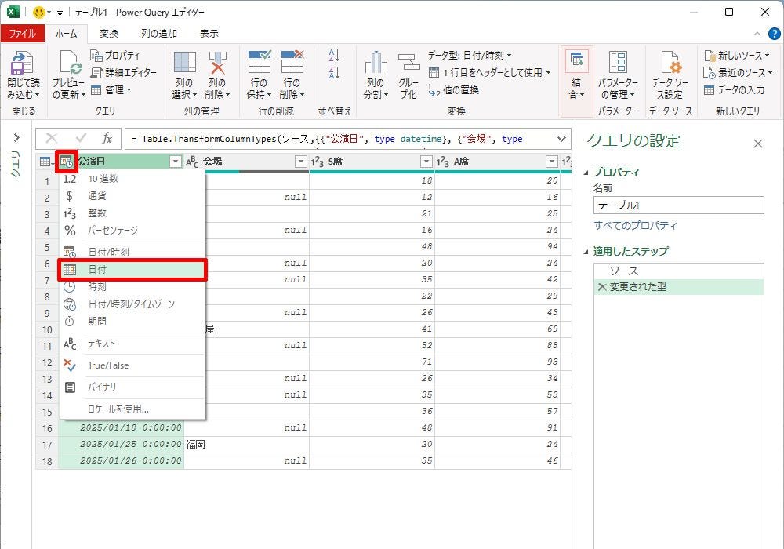Image resolution: width=784 pixels, height=549 pixels.
Task: Click the 列の分割 icon
Action: [x=376, y=63]
